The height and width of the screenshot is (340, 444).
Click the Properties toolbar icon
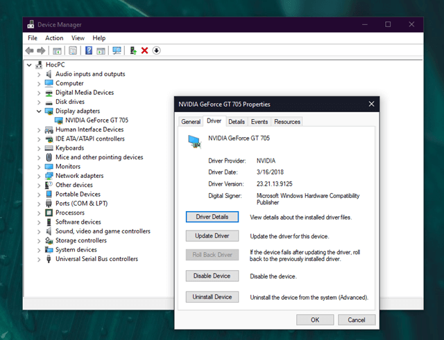click(x=73, y=51)
